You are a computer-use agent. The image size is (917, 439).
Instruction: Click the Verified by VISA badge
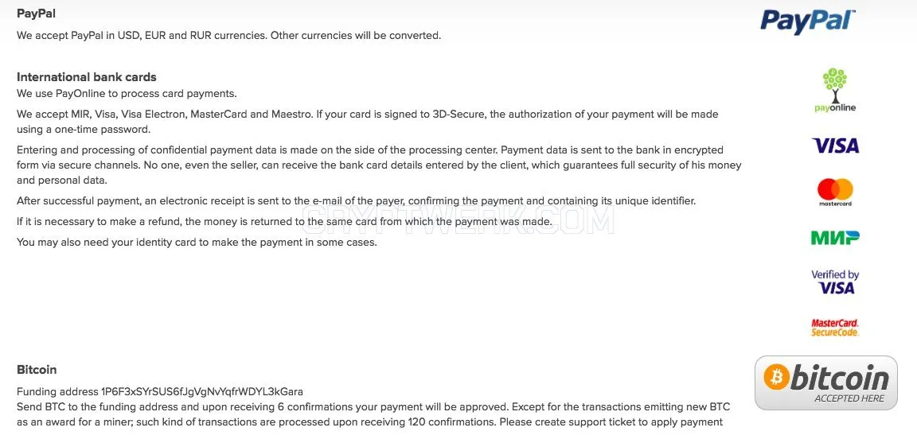[835, 282]
